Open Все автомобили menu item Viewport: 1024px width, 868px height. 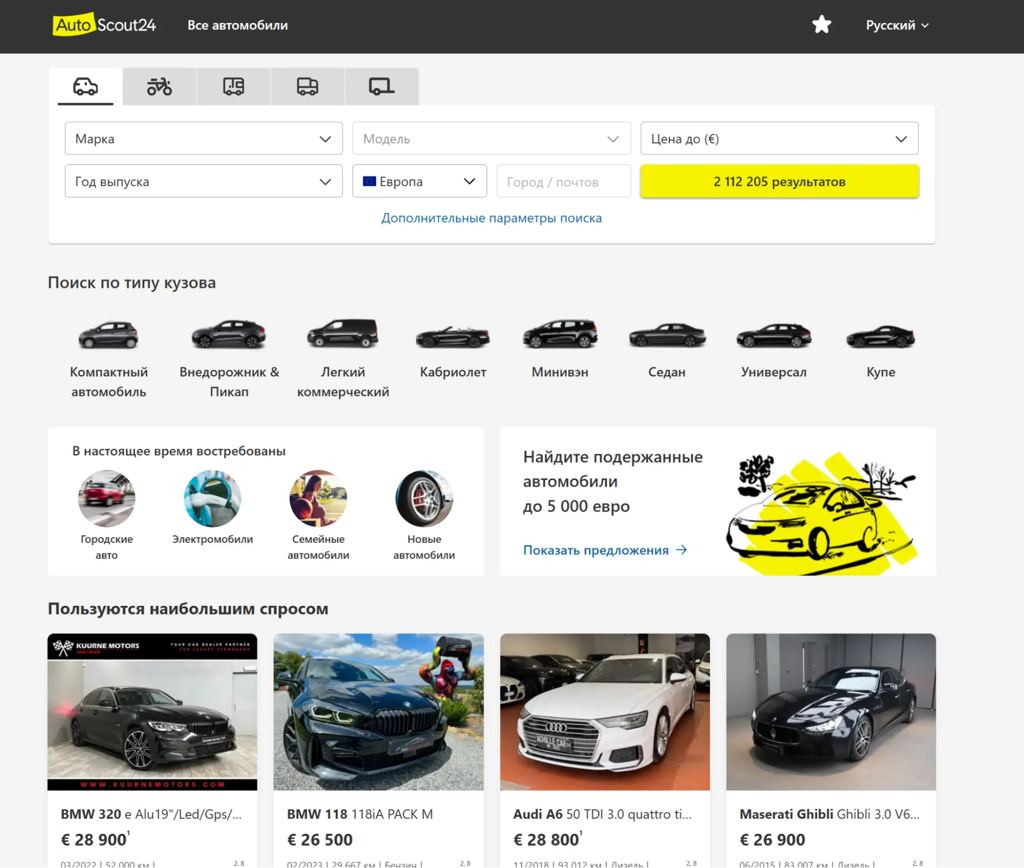click(238, 25)
